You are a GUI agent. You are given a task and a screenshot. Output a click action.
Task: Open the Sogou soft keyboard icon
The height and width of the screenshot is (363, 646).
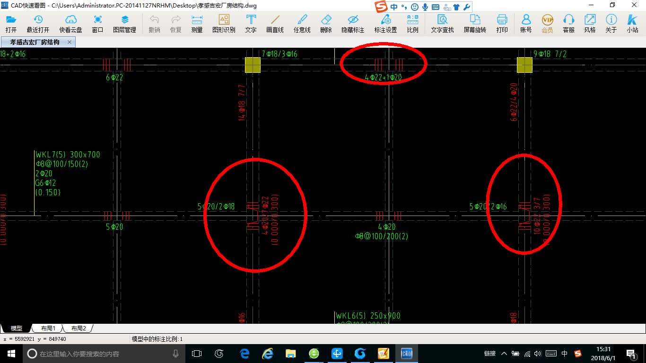tap(436, 7)
